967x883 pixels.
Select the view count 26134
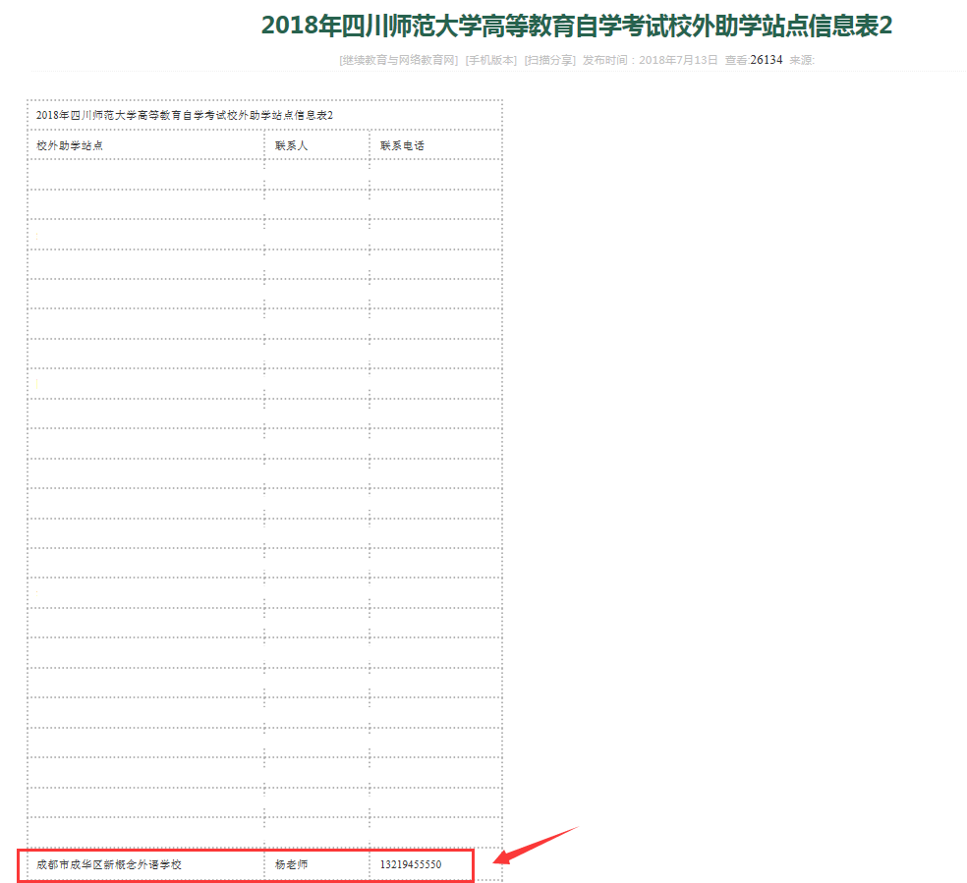[x=767, y=60]
